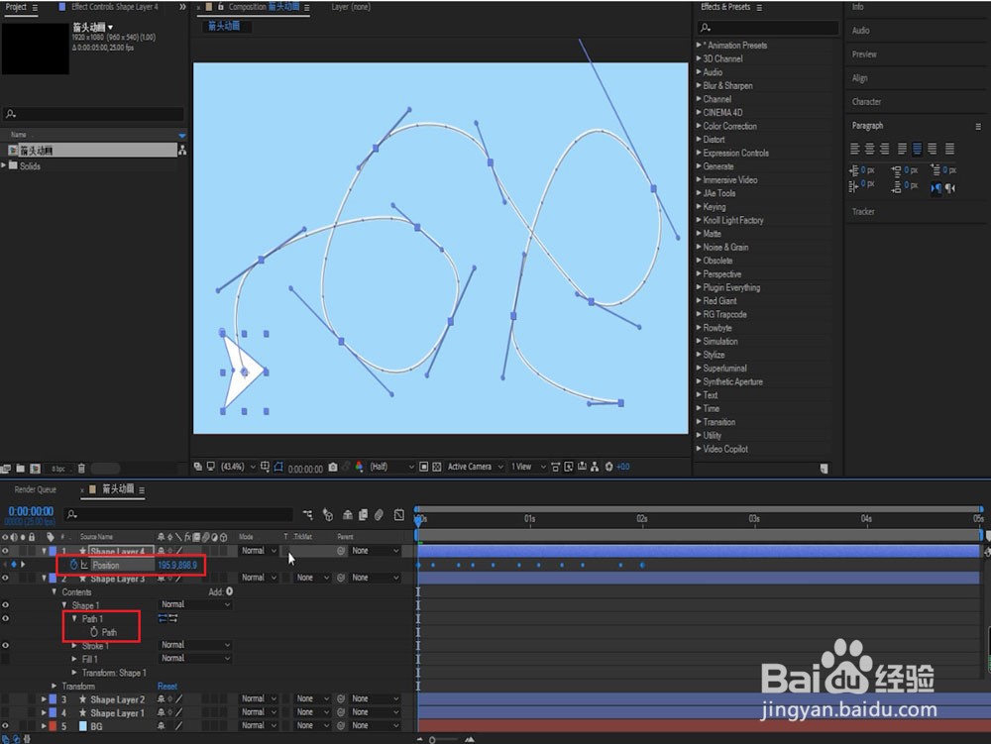Toggle Position stopwatch for Shape Layer 4

tap(73, 565)
